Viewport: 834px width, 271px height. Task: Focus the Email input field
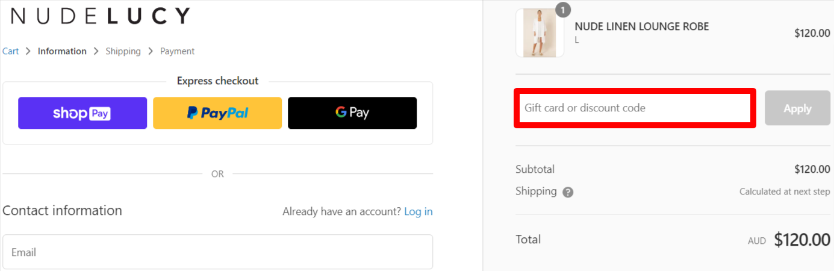217,252
